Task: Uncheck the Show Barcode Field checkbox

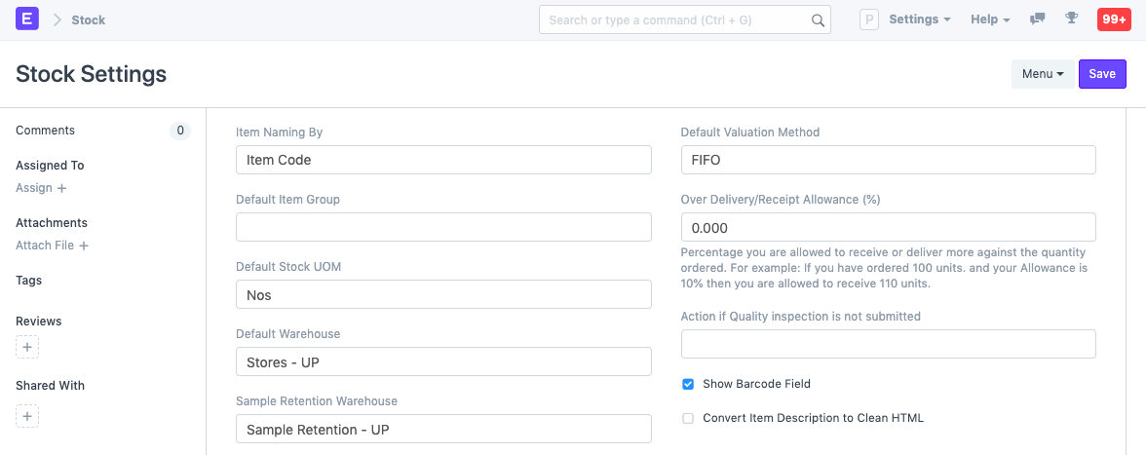Action: (688, 384)
